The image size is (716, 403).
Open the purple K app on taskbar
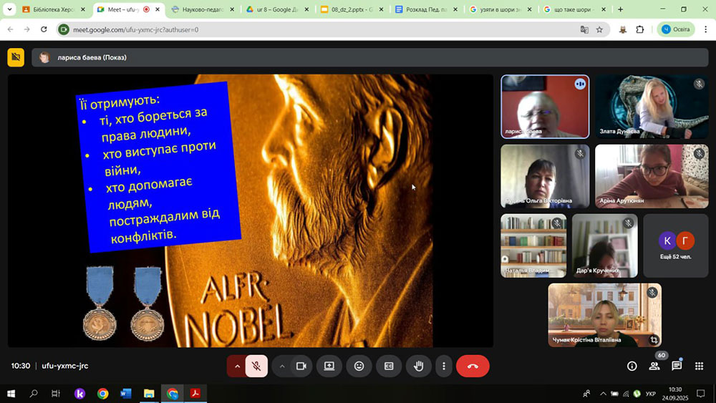pyautogui.click(x=79, y=394)
